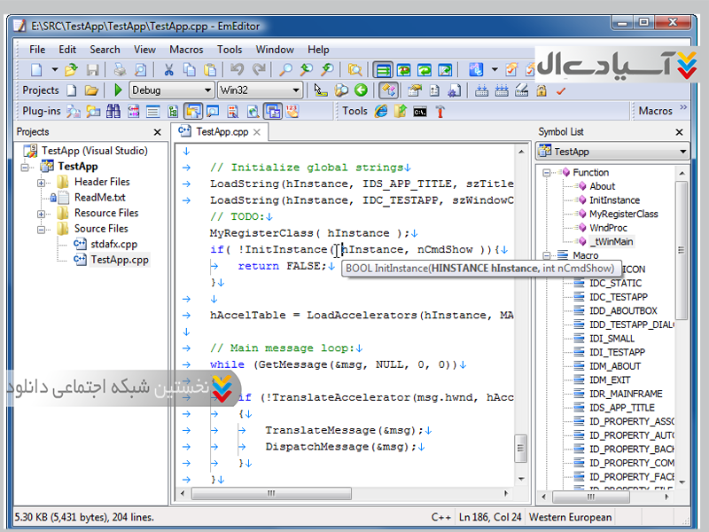This screenshot has width=709, height=532.
Task: Open the Macros menu
Action: coord(185,50)
